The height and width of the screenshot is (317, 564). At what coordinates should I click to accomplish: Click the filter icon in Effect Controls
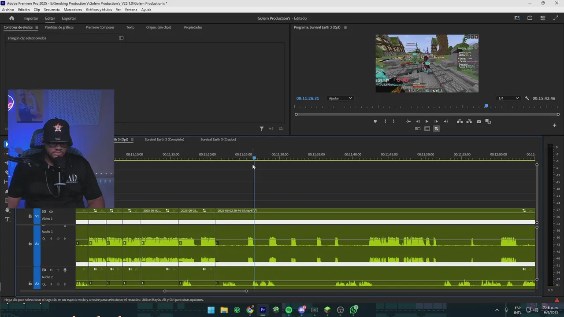262,129
